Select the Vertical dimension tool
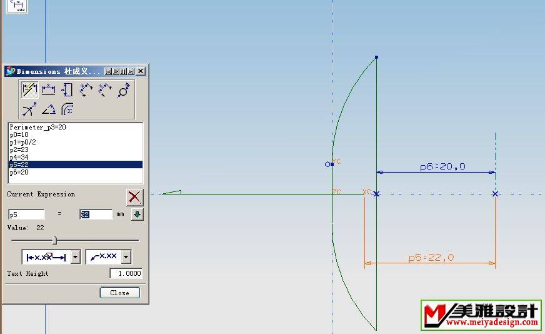 67,90
